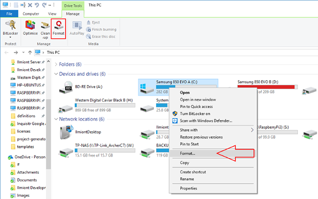Click Finish burning in ribbon
This screenshot has height=199, width=318.
pyautogui.click(x=101, y=29)
